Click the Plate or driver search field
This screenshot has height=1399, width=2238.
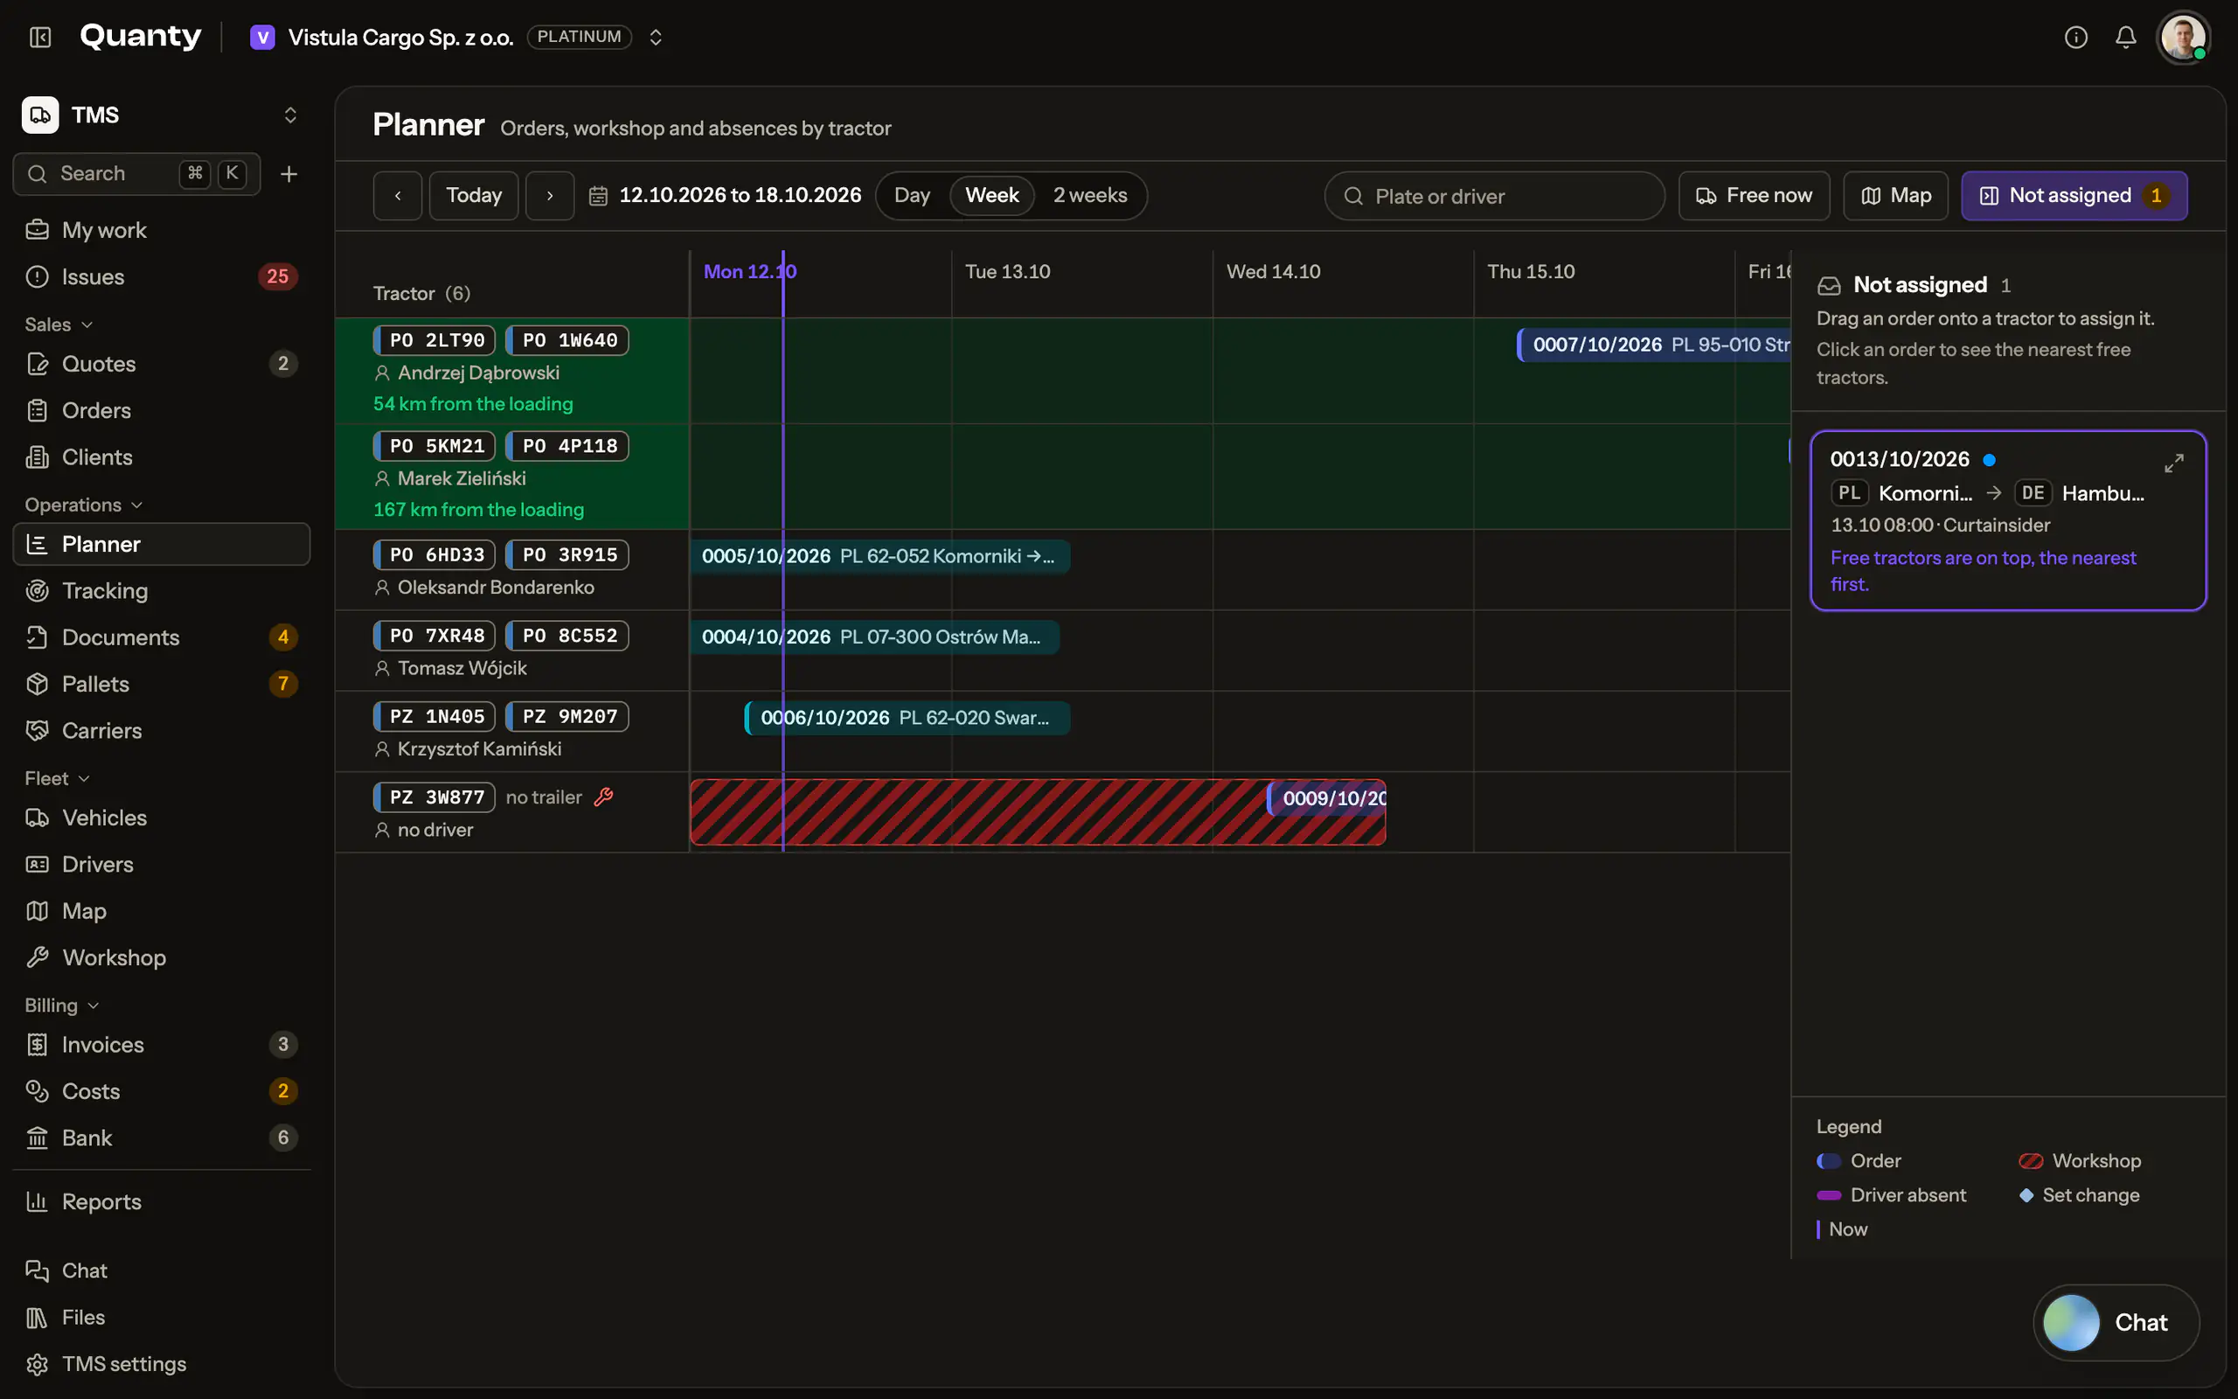(1494, 196)
